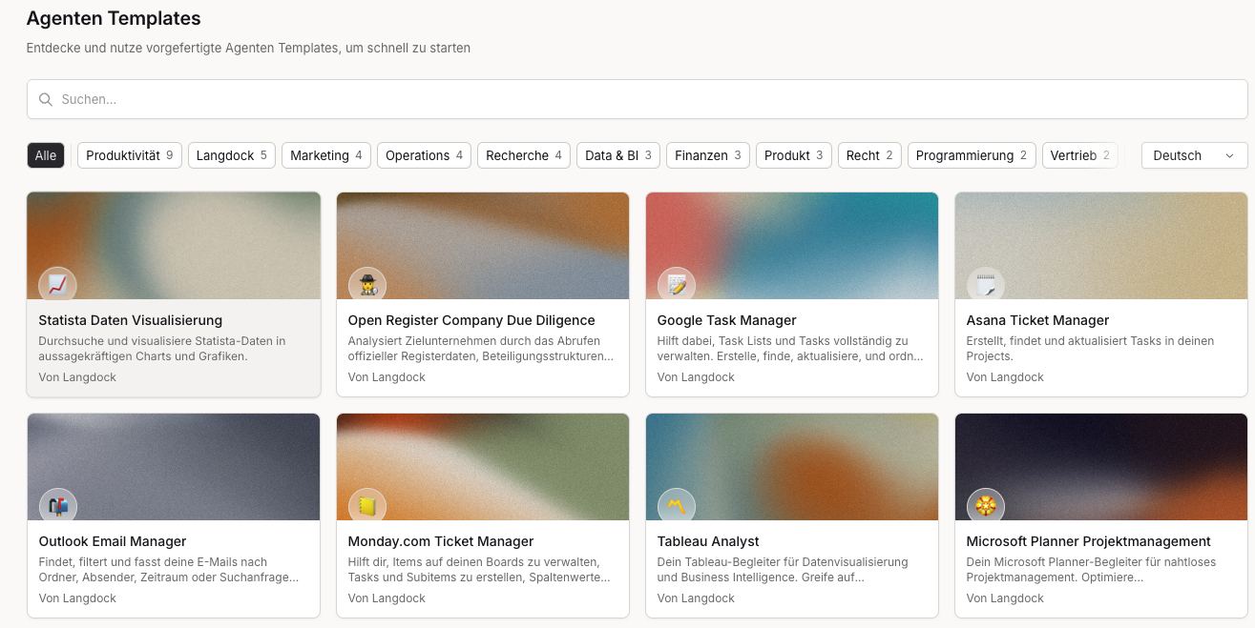Viewport: 1255px width, 628px height.
Task: Filter by Recht category
Action: (x=869, y=155)
